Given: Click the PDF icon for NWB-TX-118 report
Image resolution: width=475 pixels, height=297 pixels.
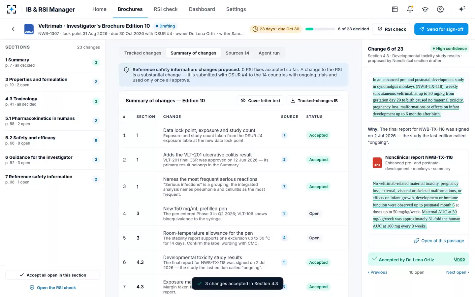Looking at the screenshot, I should click(377, 163).
